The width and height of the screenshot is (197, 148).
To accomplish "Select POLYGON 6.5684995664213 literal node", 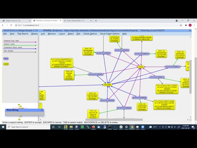I will (62, 63).
